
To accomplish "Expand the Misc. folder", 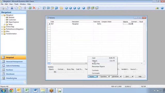I will tap(2, 32).
